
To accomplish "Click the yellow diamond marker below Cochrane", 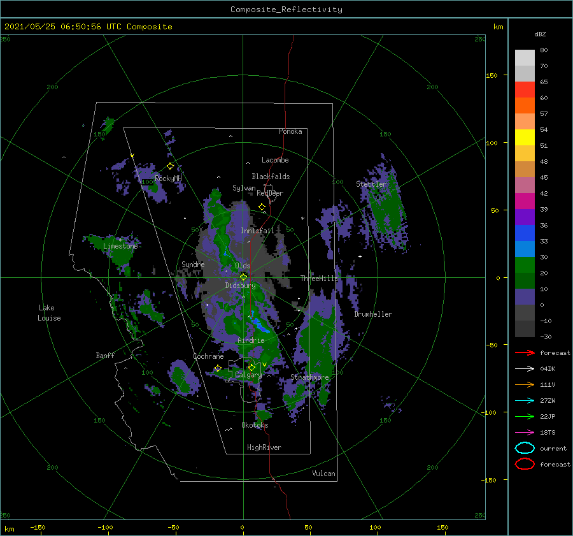I will 218,368.
